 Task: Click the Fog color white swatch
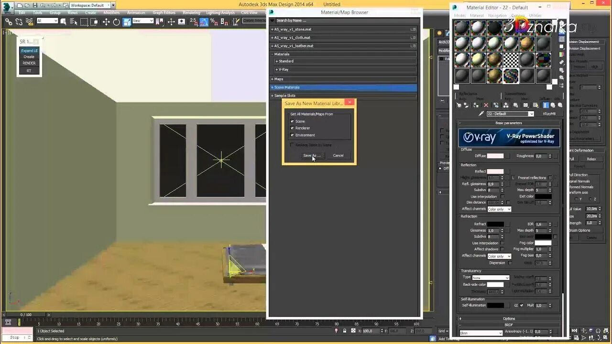(x=543, y=243)
